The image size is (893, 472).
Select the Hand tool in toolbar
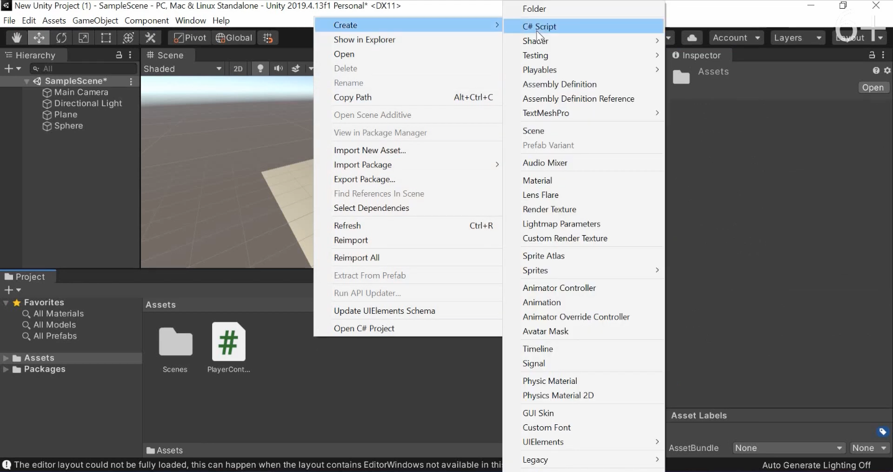point(17,38)
